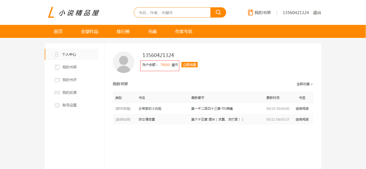The image size is (366, 169).
Task: Expand 全部收藏 to view all favorites
Action: (304, 84)
